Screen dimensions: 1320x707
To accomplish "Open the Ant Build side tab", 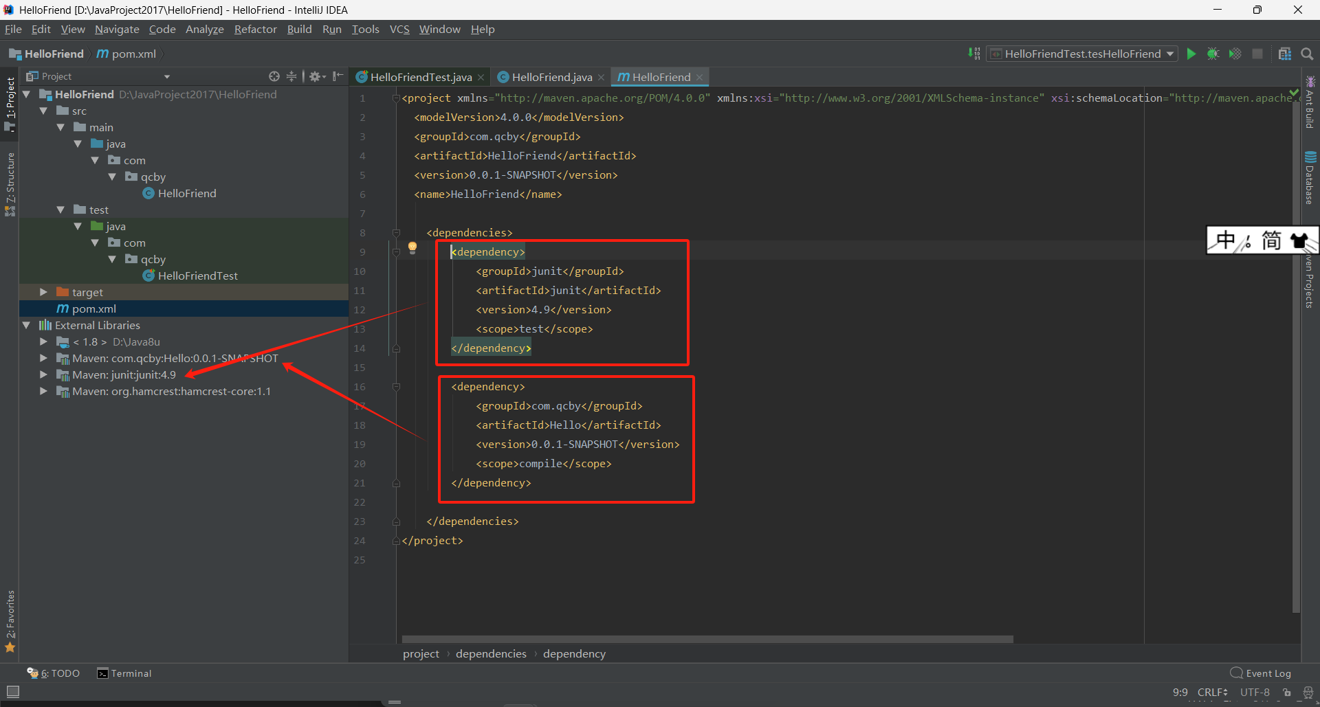I will (1310, 103).
